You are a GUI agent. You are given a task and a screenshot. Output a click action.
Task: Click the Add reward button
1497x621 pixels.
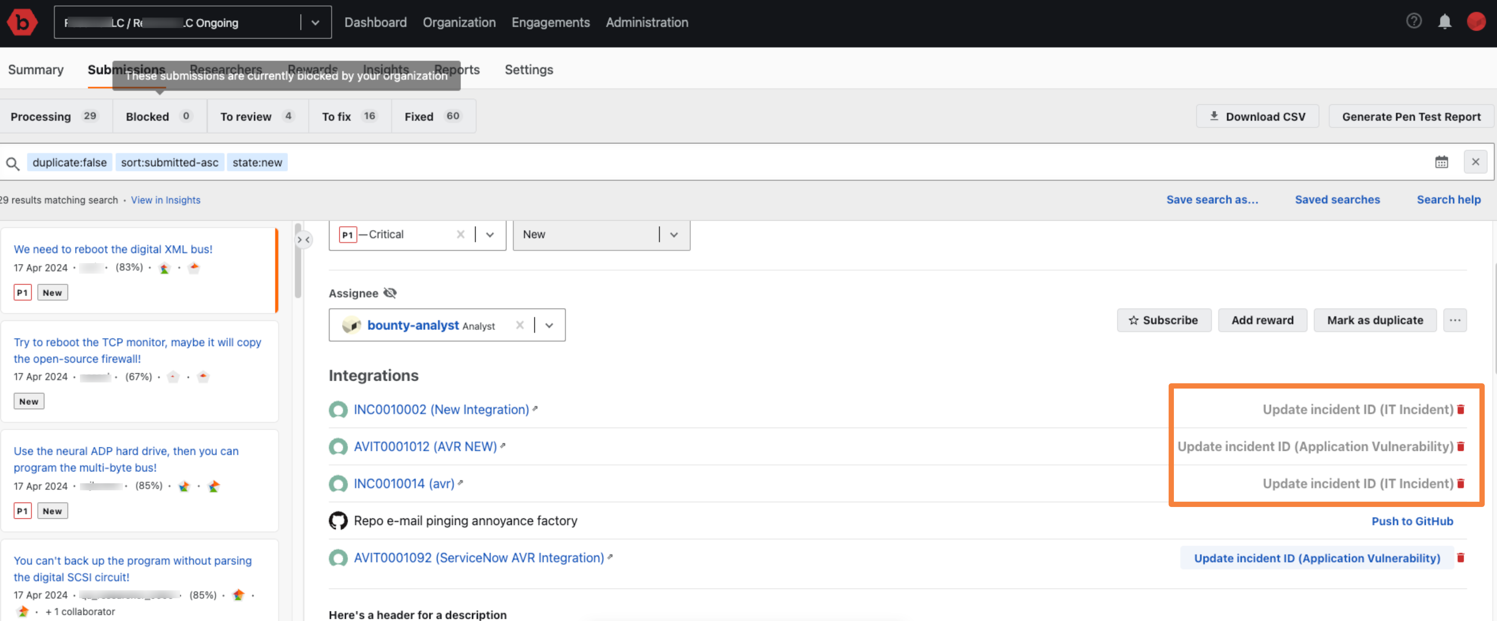1262,320
